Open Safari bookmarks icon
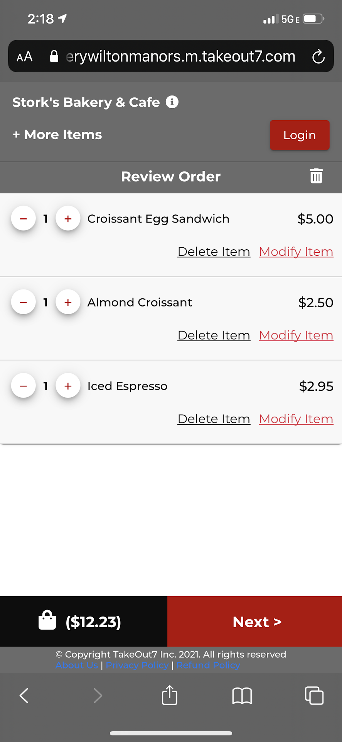This screenshot has height=742, width=342. pos(242,696)
